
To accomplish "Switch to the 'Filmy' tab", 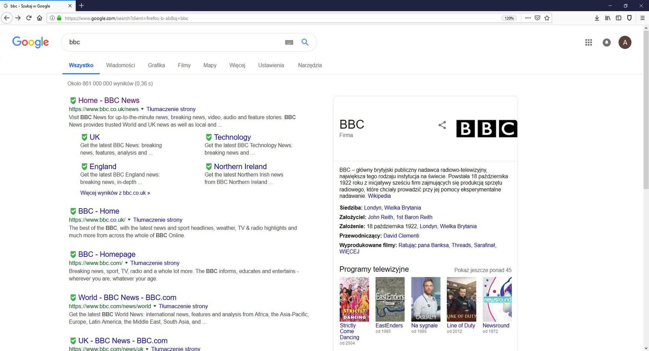I will pyautogui.click(x=184, y=65).
